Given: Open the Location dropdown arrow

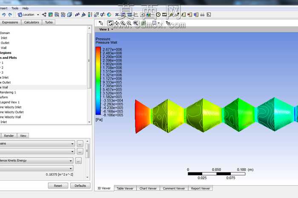Looking at the screenshot, I should coord(38,14).
